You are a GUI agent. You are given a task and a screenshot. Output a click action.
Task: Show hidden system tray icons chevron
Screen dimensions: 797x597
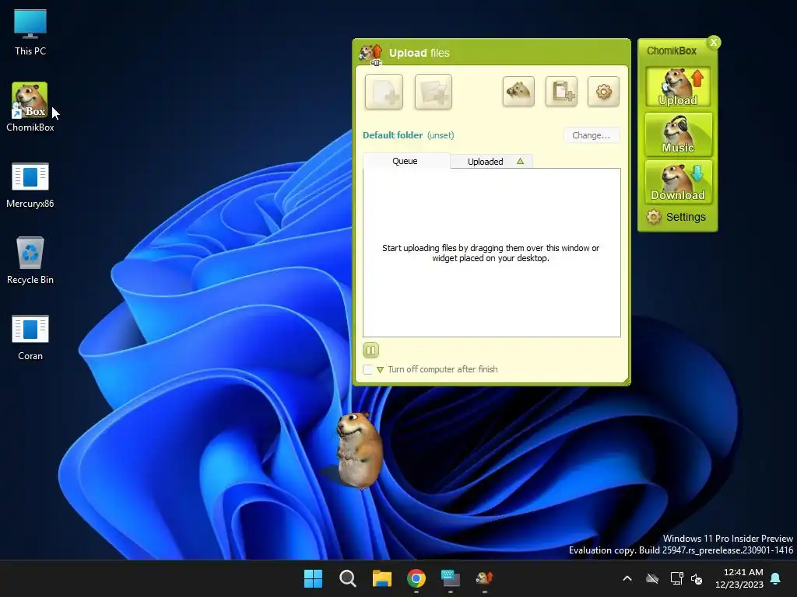627,578
